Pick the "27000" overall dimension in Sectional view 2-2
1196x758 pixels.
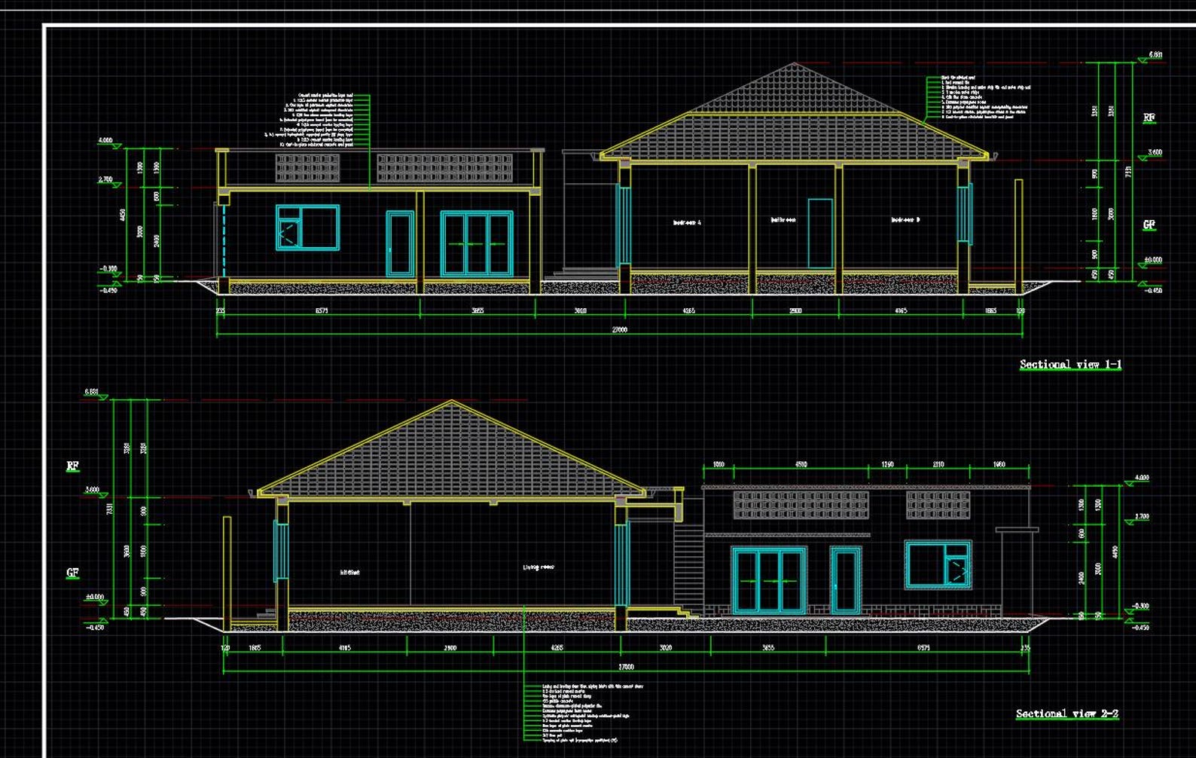626,666
